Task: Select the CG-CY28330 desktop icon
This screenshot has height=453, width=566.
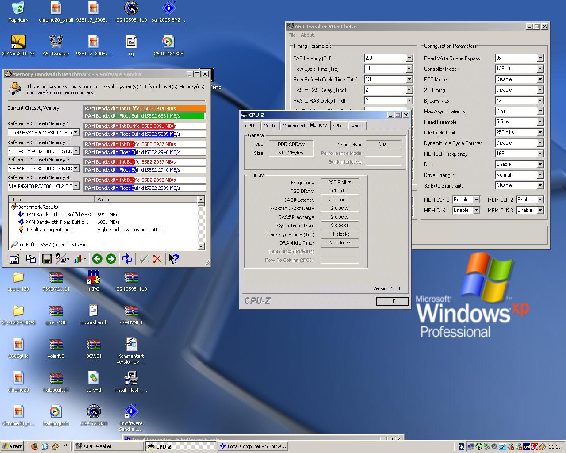Action: pyautogui.click(x=93, y=415)
